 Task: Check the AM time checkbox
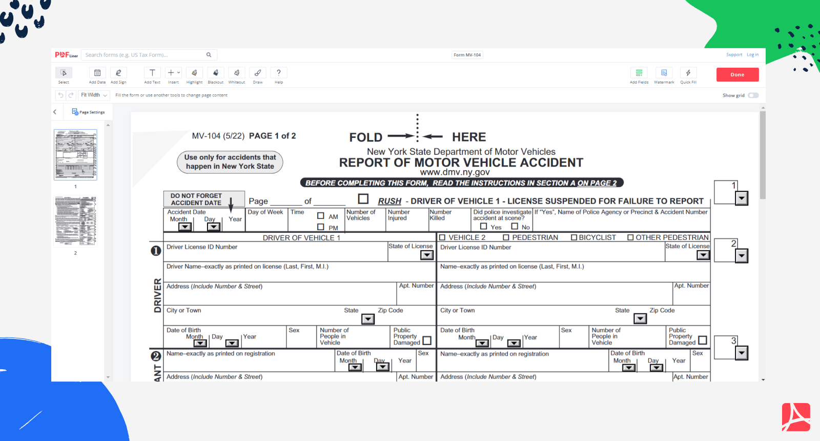click(321, 216)
